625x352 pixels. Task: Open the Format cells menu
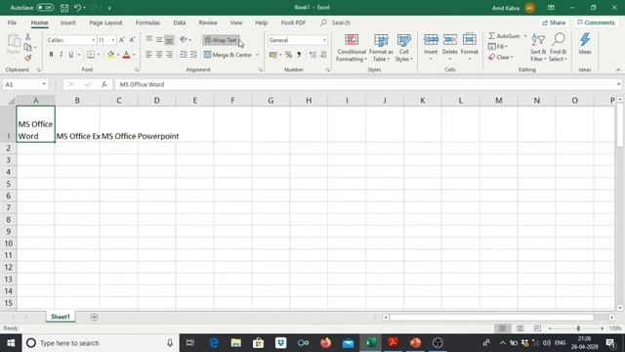(469, 47)
